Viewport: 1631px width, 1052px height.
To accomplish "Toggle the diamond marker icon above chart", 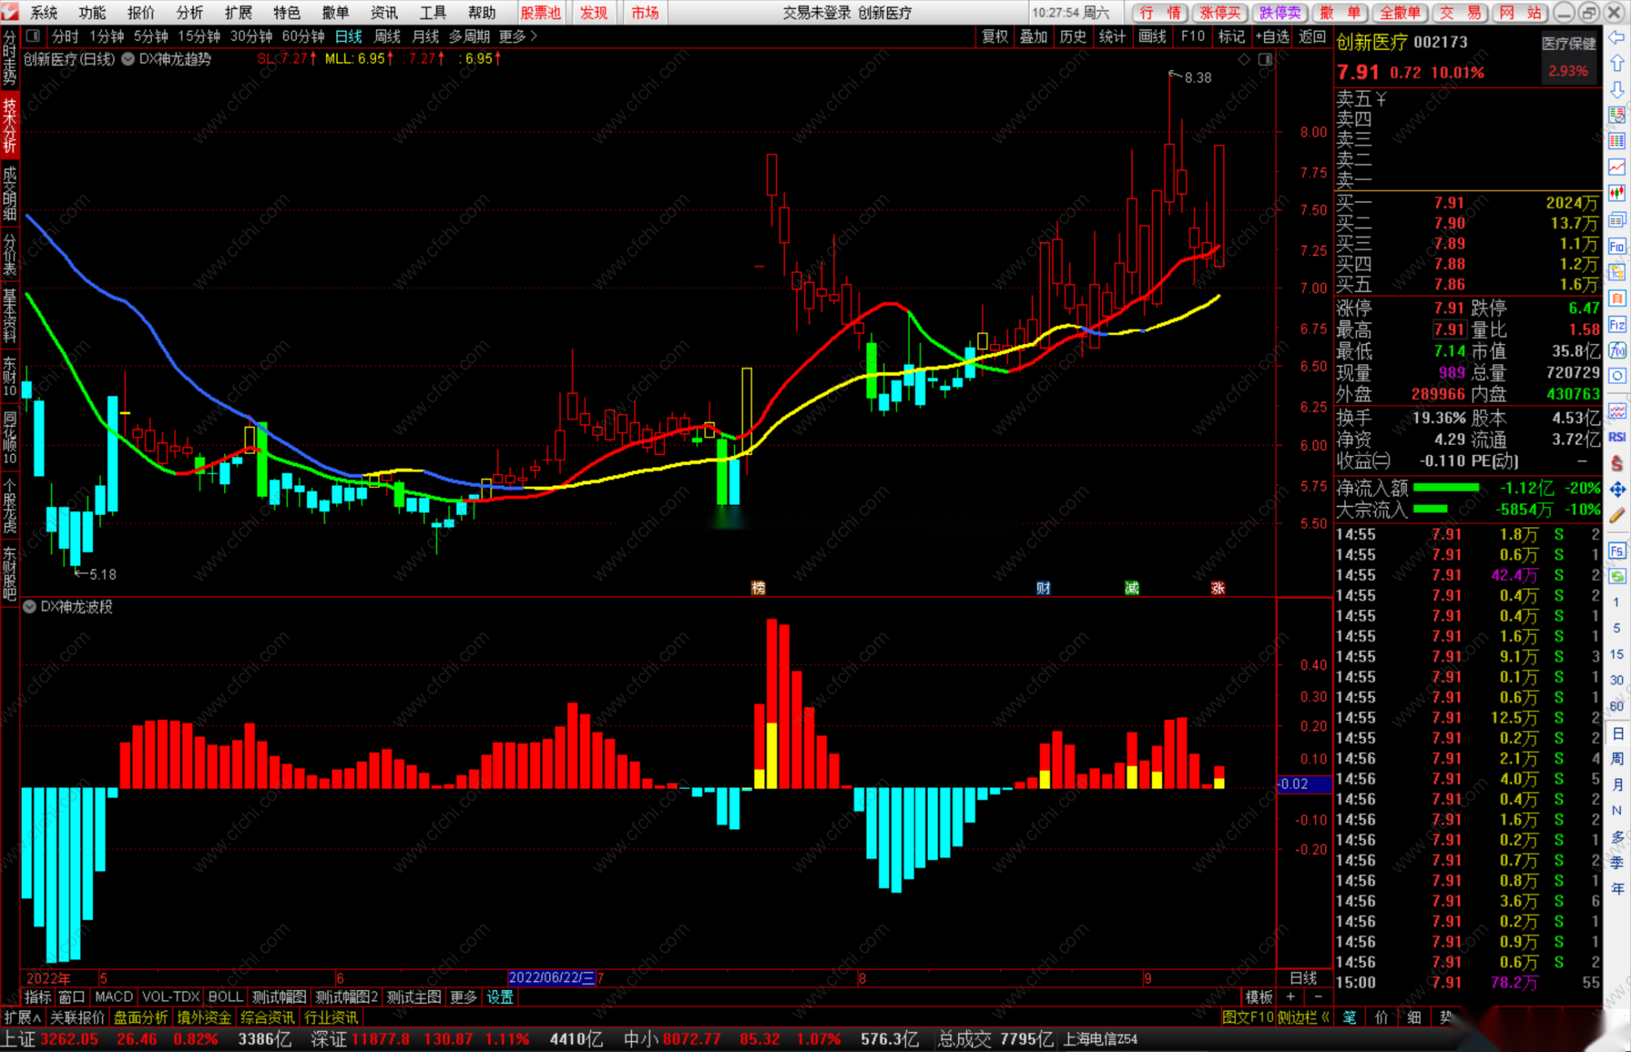I will (1244, 59).
